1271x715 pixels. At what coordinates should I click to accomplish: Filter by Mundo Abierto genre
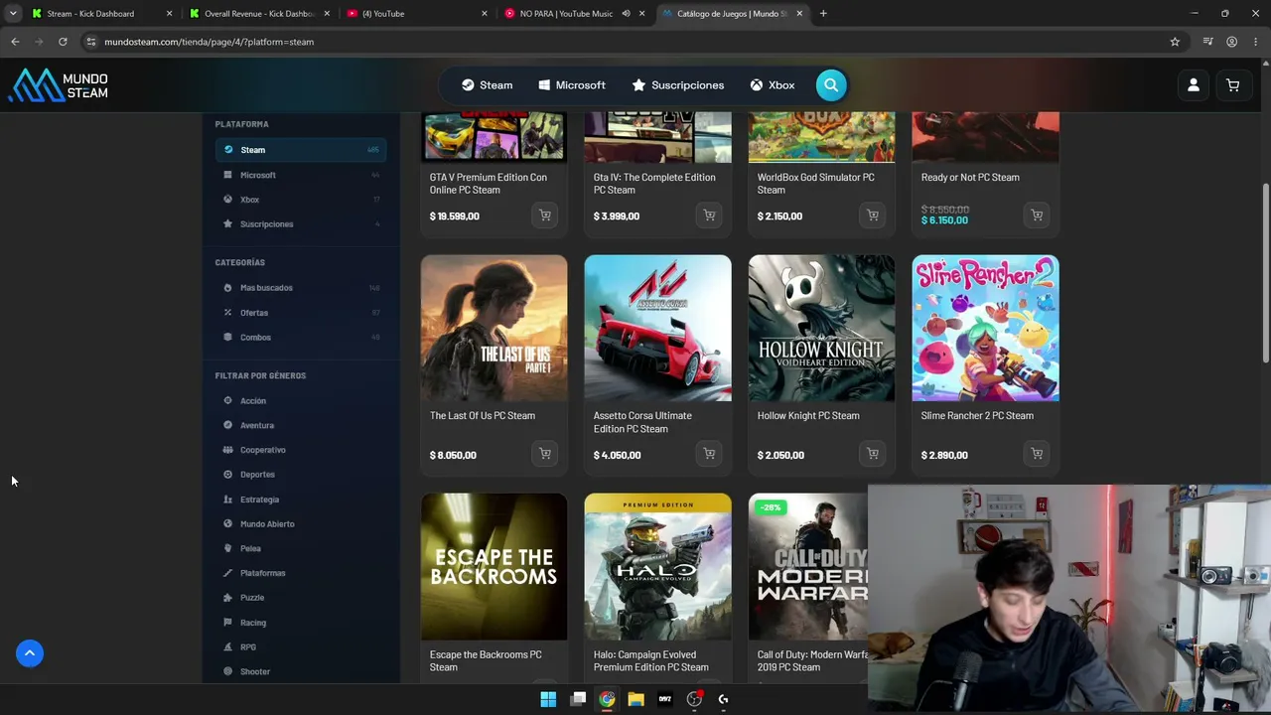pos(301,524)
